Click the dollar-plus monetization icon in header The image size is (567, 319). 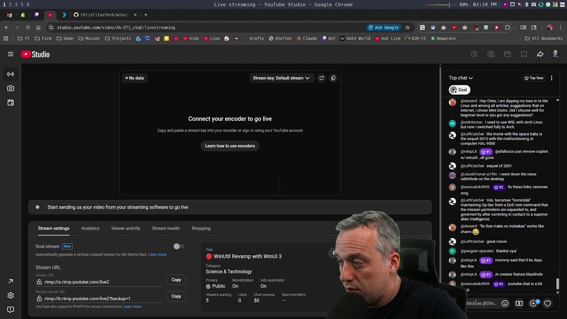[x=474, y=54]
